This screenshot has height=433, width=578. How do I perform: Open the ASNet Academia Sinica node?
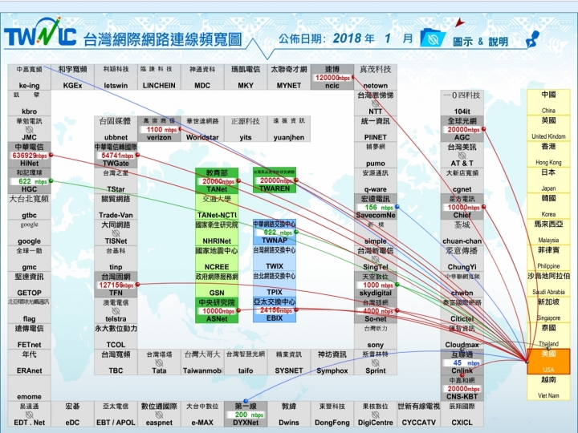pyautogui.click(x=217, y=310)
